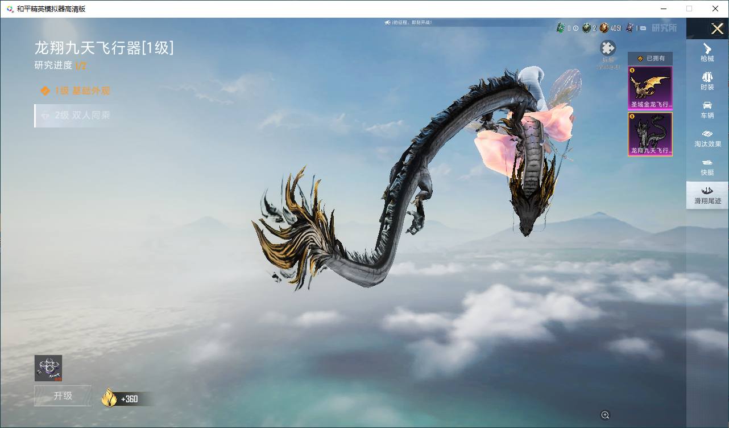The height and width of the screenshot is (428, 729).
Task: Open the 淘汰效果 category
Action: click(x=707, y=138)
